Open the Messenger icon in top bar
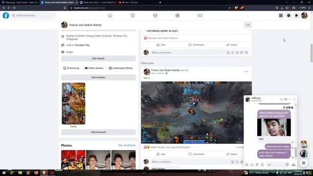The width and height of the screenshot is (313, 176). coord(289,15)
